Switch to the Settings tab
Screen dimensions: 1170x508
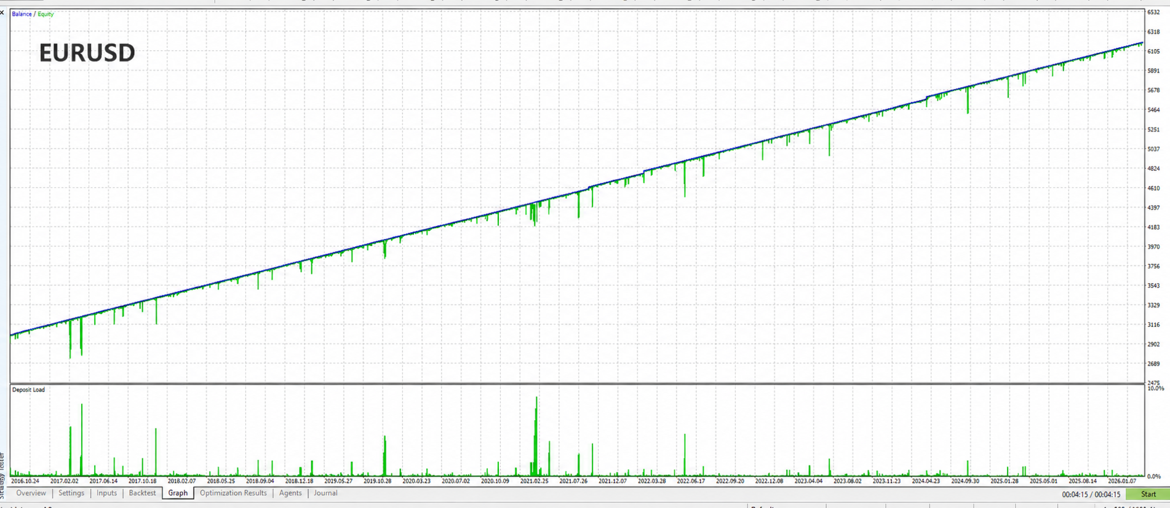[x=71, y=493]
